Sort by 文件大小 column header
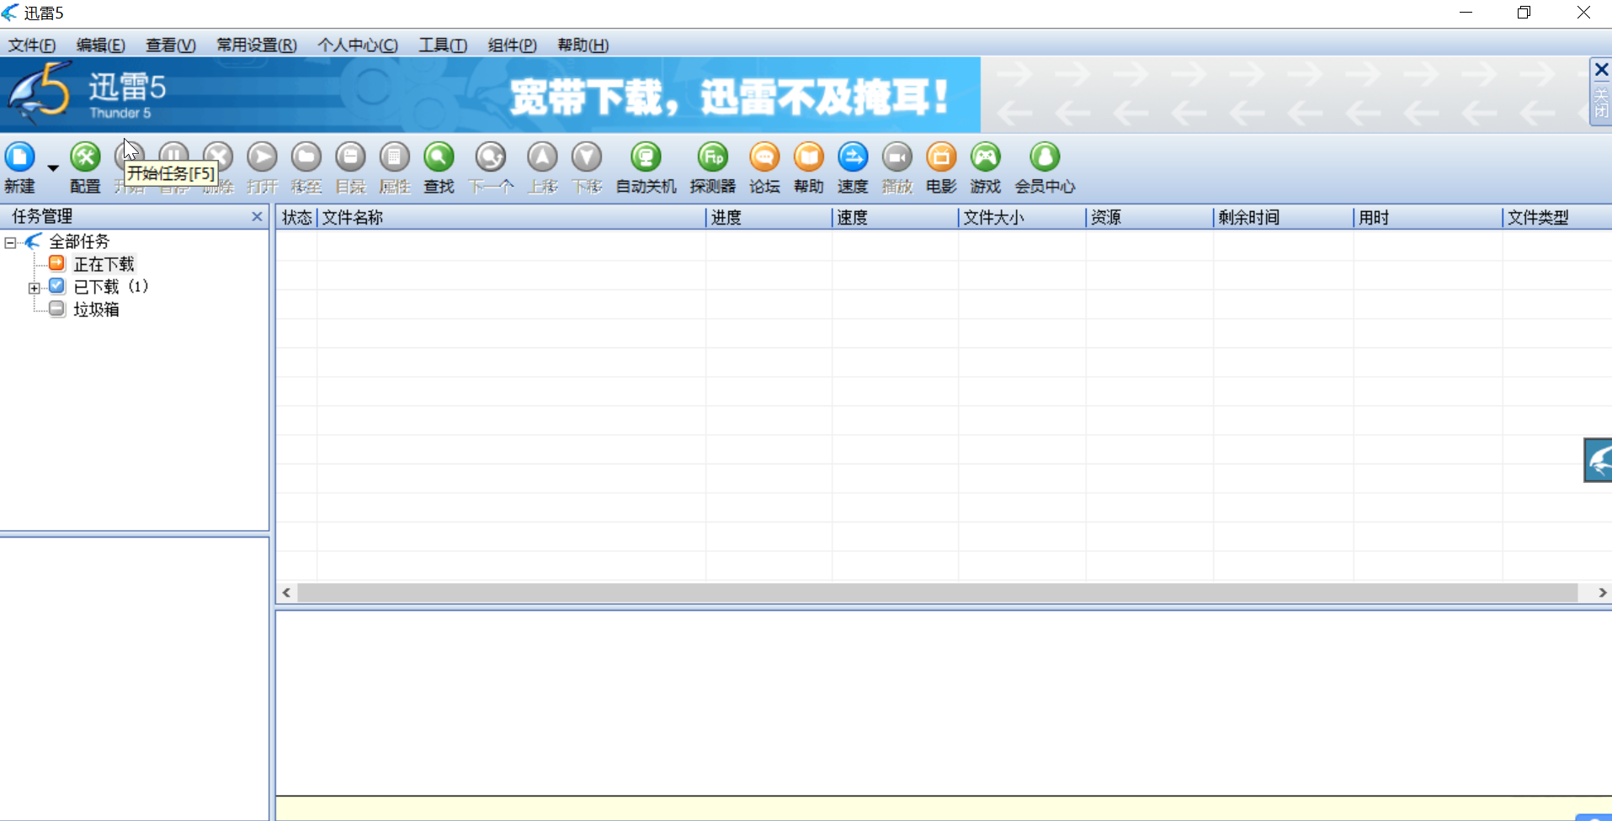This screenshot has width=1612, height=821. pos(1022,218)
